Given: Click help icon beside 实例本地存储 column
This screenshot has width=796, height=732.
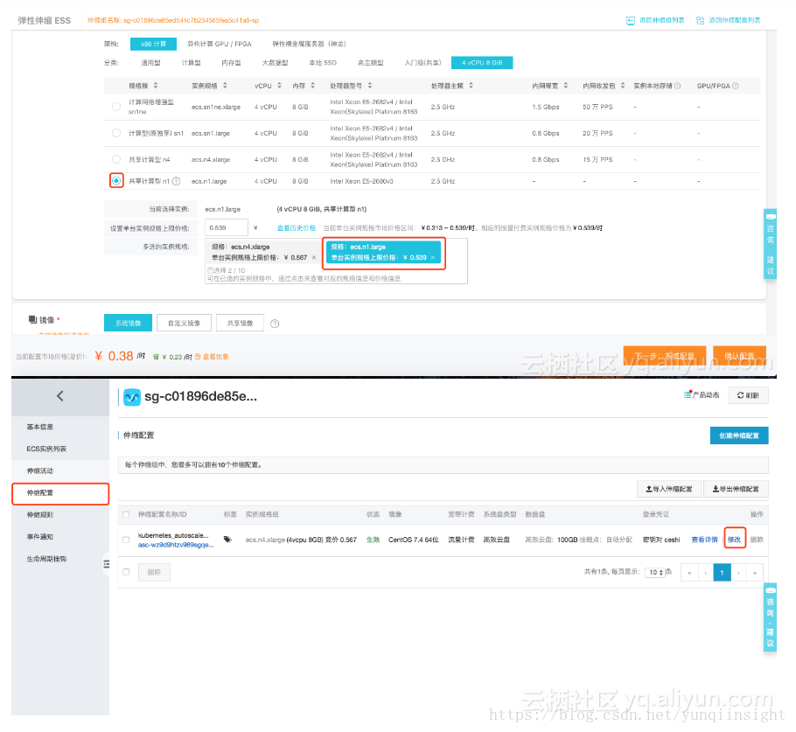Looking at the screenshot, I should click(x=677, y=86).
